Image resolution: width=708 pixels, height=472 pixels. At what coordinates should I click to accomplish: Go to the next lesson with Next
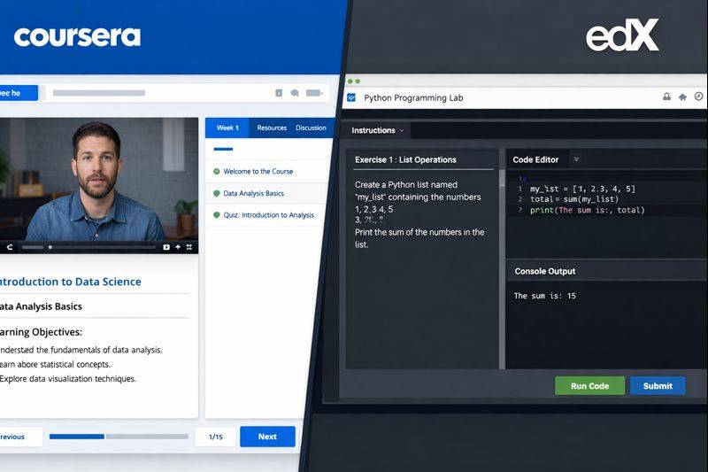point(267,437)
